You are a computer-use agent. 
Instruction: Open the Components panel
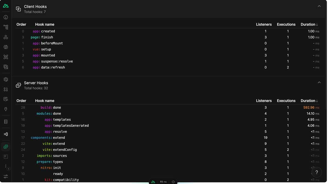point(5,37)
